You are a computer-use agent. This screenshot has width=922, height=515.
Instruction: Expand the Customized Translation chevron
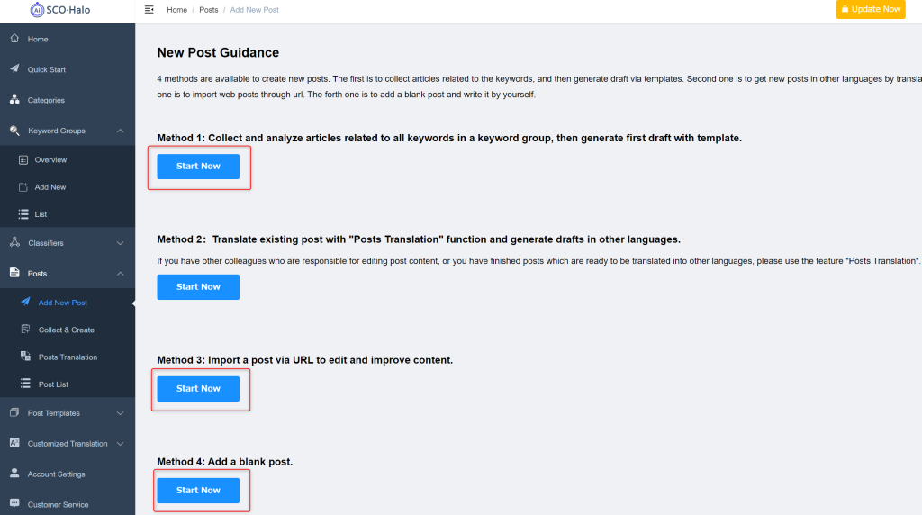(120, 444)
